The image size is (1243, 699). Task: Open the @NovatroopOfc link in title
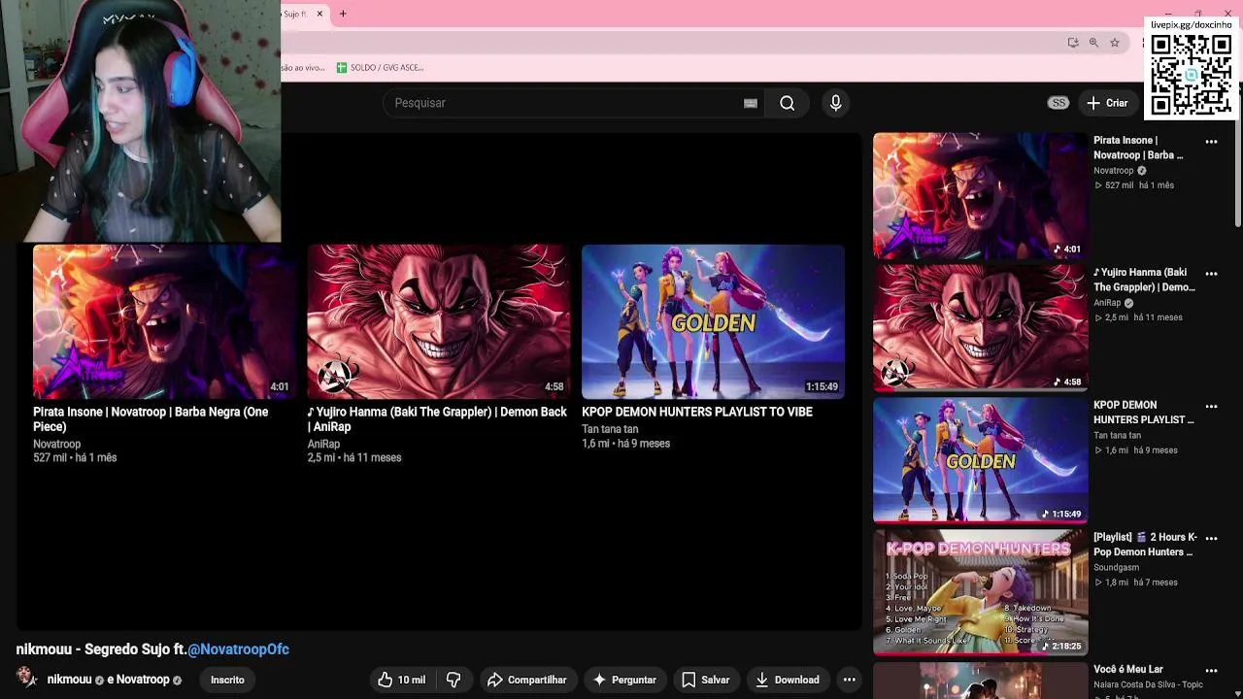click(x=238, y=649)
